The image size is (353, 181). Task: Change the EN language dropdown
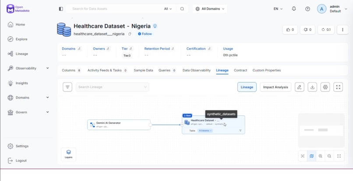tap(278, 9)
